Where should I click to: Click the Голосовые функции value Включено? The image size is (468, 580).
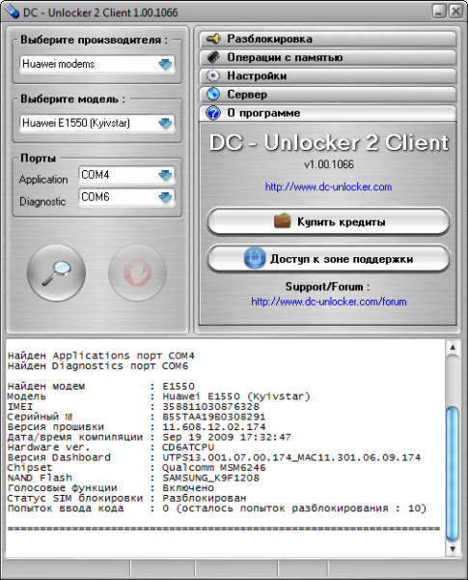(188, 488)
